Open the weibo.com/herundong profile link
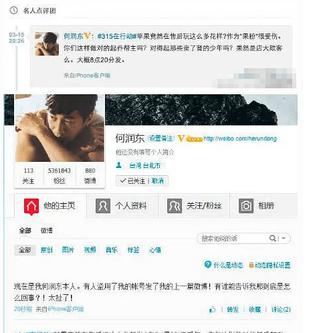Image resolution: width=317 pixels, height=333 pixels. click(240, 138)
